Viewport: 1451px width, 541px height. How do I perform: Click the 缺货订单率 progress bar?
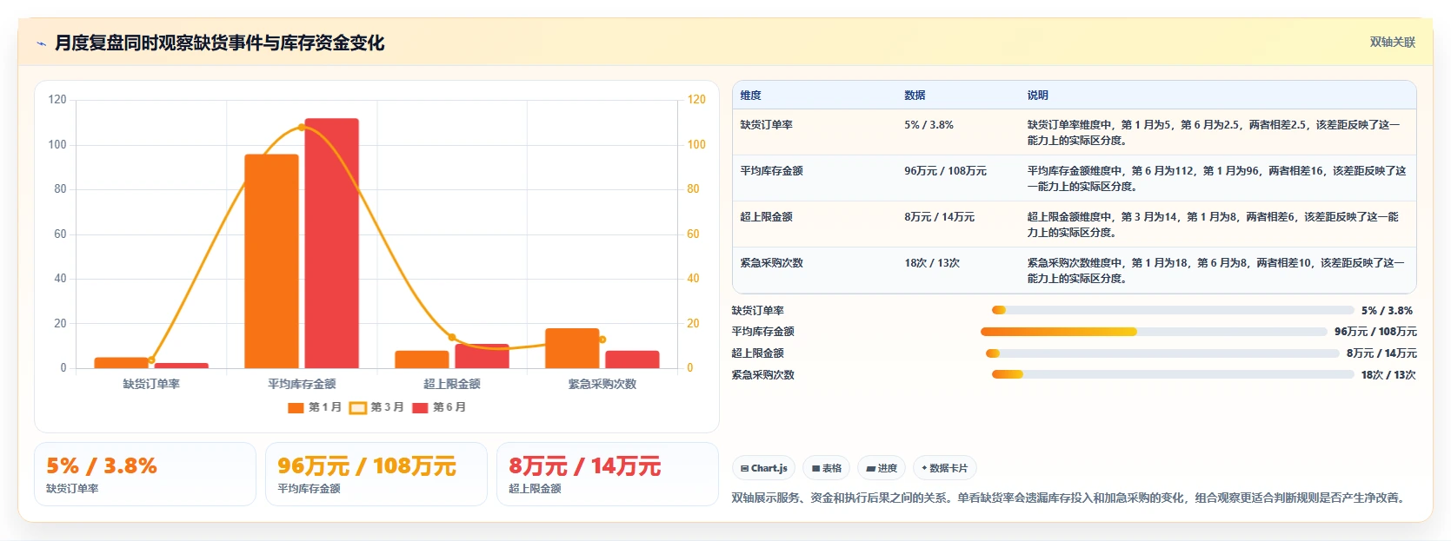[x=1173, y=310]
